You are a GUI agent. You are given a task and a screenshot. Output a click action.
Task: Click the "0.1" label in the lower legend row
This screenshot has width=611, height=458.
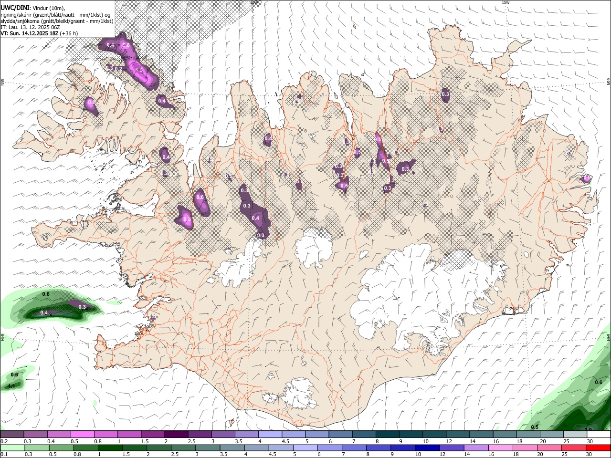(x=4, y=455)
